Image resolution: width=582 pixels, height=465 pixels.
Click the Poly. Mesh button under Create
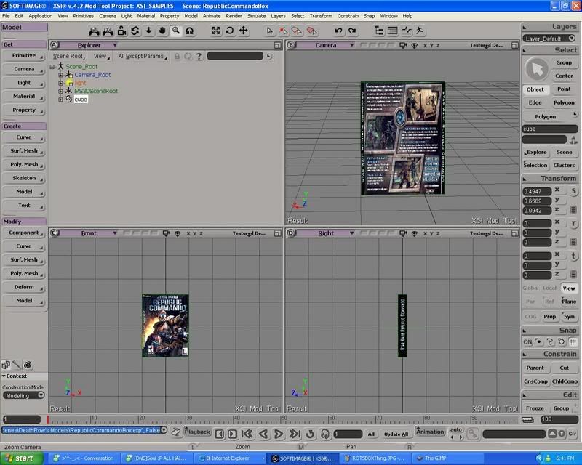[24, 164]
